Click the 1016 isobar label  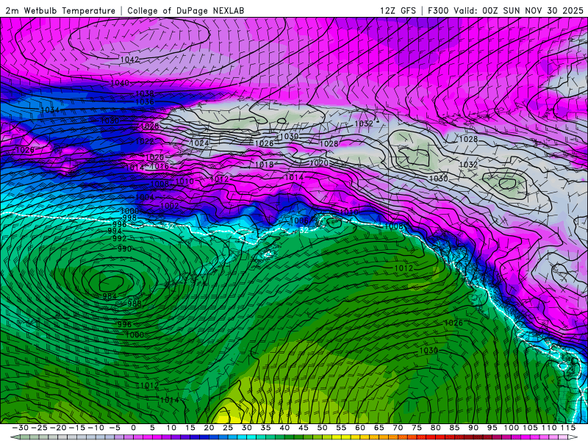click(159, 166)
